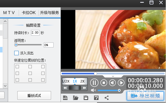The width and height of the screenshot is (166, 103).
Task: Maximize the application window
Action: coord(151,2)
